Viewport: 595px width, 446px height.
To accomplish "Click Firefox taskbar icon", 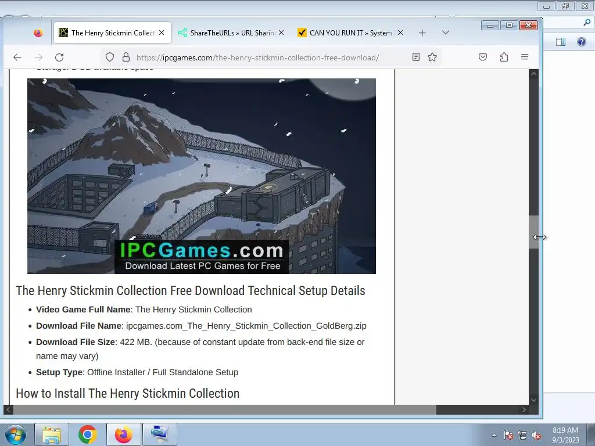I will tap(124, 434).
